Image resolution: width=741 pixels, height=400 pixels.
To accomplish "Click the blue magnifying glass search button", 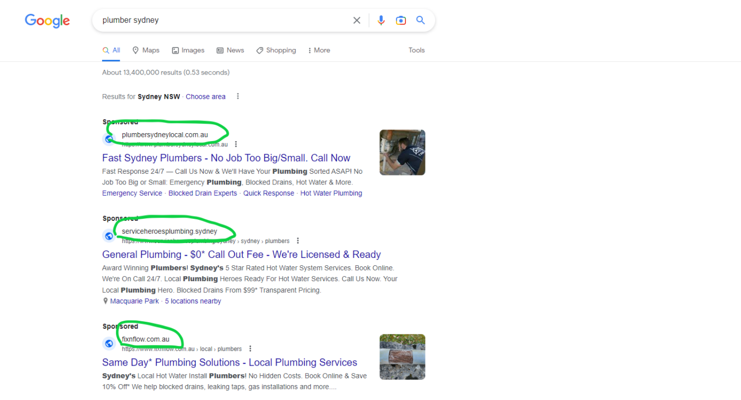I will click(x=420, y=21).
